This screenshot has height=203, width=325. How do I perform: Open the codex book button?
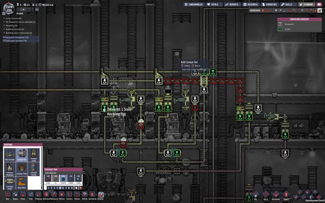point(319,4)
